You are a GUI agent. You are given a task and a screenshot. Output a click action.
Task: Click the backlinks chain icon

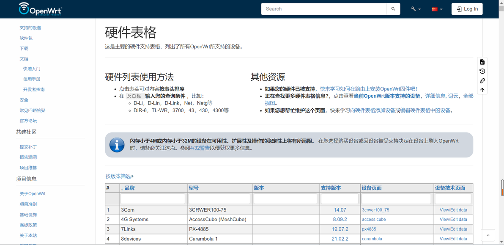point(482,81)
